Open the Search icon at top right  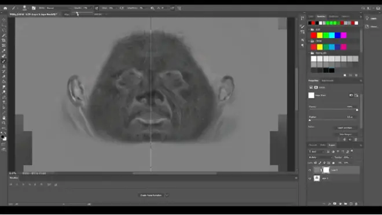point(363,8)
